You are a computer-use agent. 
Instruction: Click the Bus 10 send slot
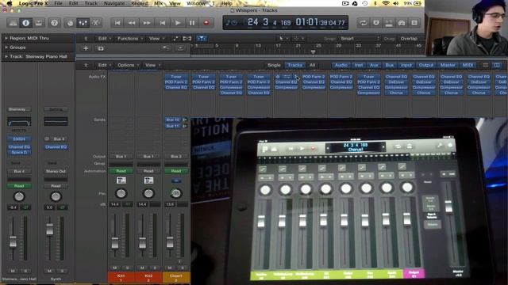pyautogui.click(x=173, y=120)
